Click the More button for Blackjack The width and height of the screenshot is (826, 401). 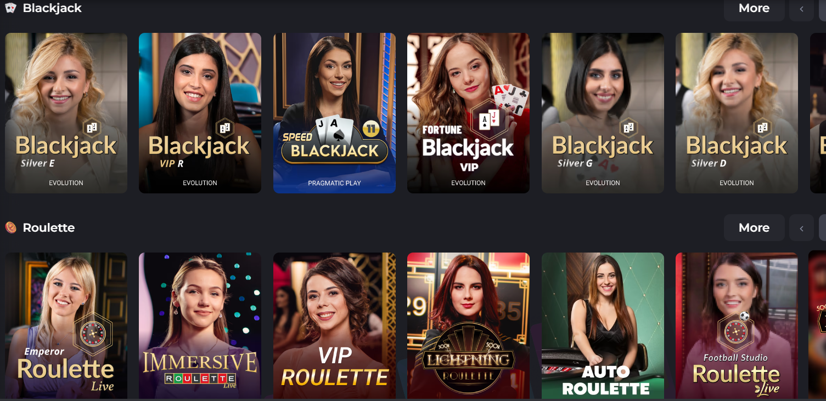(x=754, y=8)
